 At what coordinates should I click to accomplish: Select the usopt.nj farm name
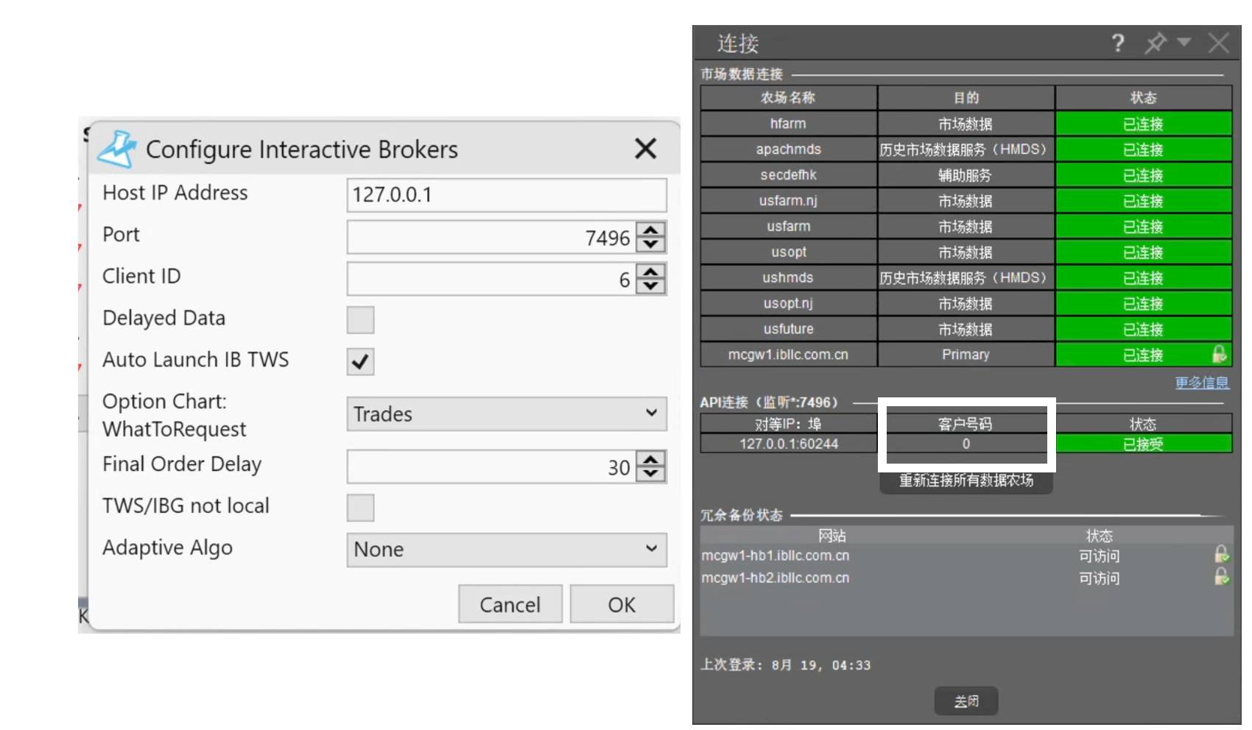pos(788,303)
